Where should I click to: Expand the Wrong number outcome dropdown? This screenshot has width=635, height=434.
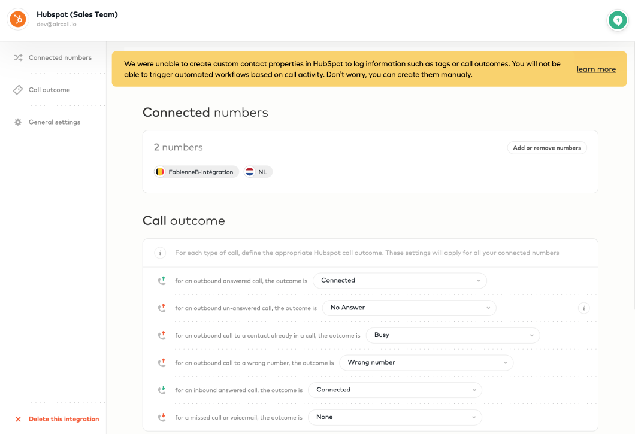pos(427,363)
